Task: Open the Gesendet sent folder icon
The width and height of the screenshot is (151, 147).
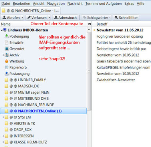Action: point(6,49)
